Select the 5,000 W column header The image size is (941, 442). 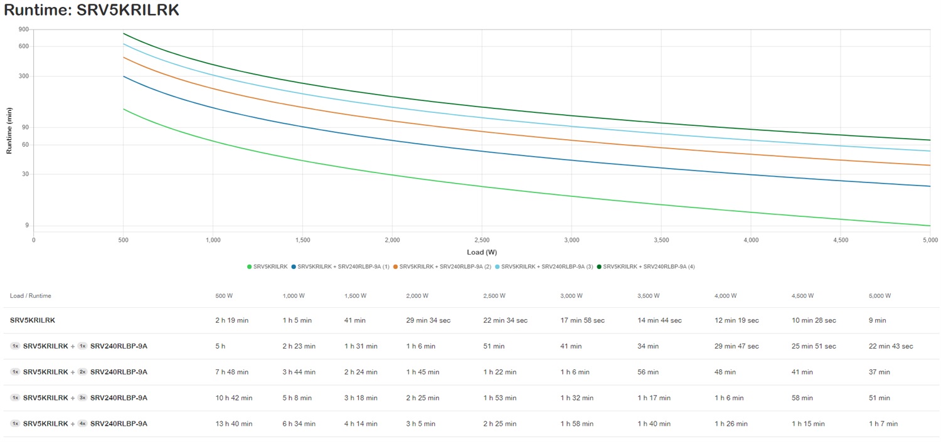coord(880,296)
